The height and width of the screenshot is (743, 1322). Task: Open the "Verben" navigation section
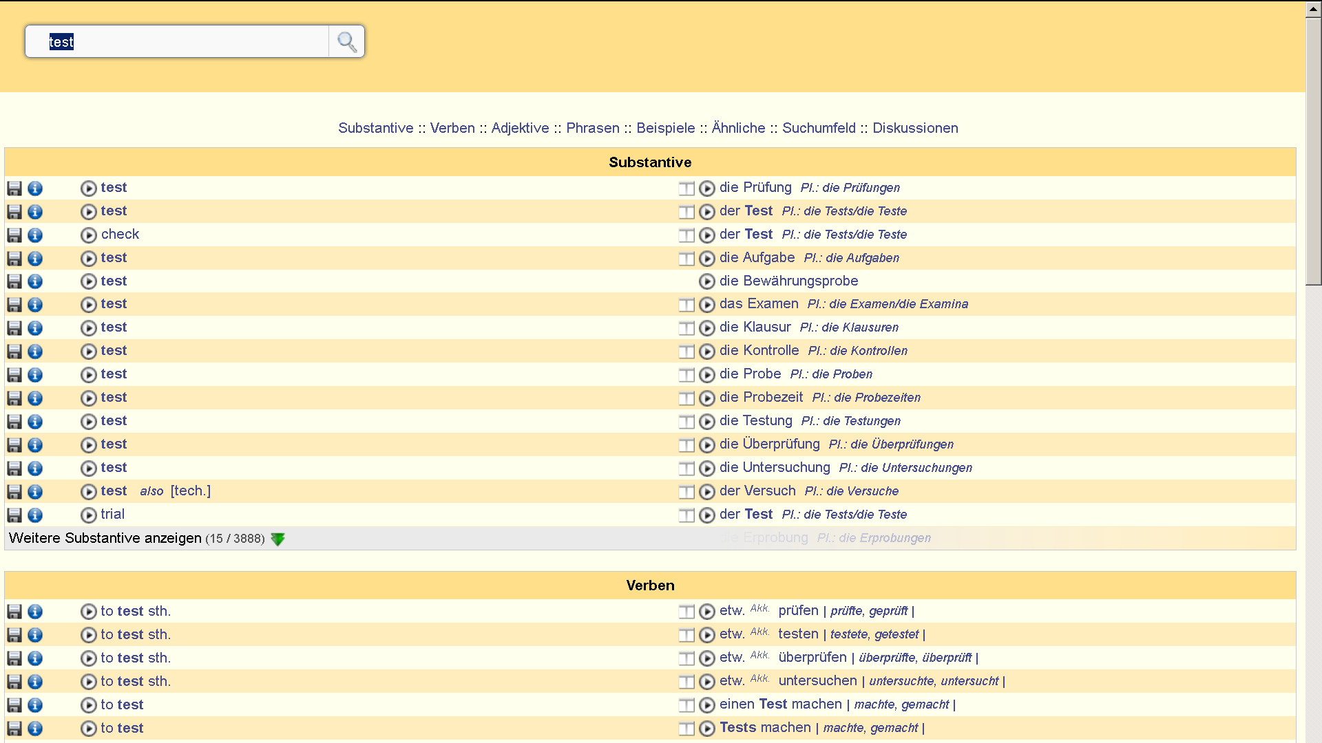tap(452, 128)
